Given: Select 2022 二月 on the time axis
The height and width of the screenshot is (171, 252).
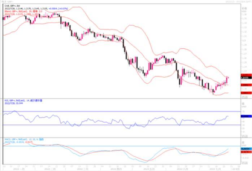Looking at the screenshot, I should tap(50, 169).
